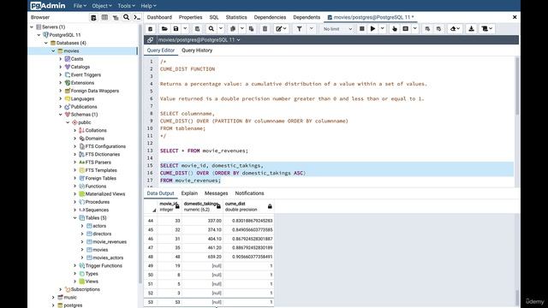Open the Execute options dropdown arrow
This screenshot has width=548, height=308.
[383, 29]
